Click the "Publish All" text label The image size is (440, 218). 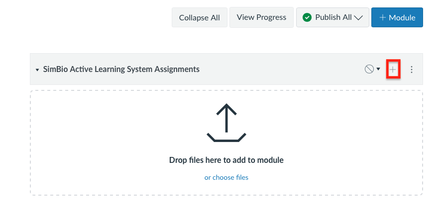pyautogui.click(x=333, y=17)
